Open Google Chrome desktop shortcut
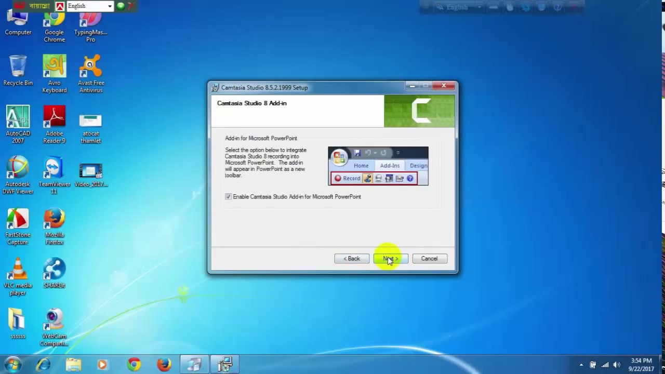This screenshot has width=665, height=374. click(54, 27)
